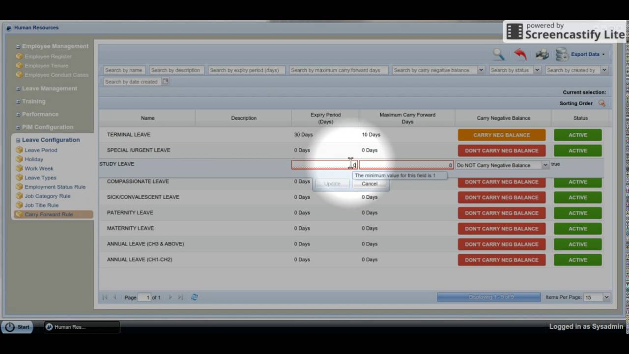
Task: Click Human Res... taskbar window button
Action: (x=82, y=327)
